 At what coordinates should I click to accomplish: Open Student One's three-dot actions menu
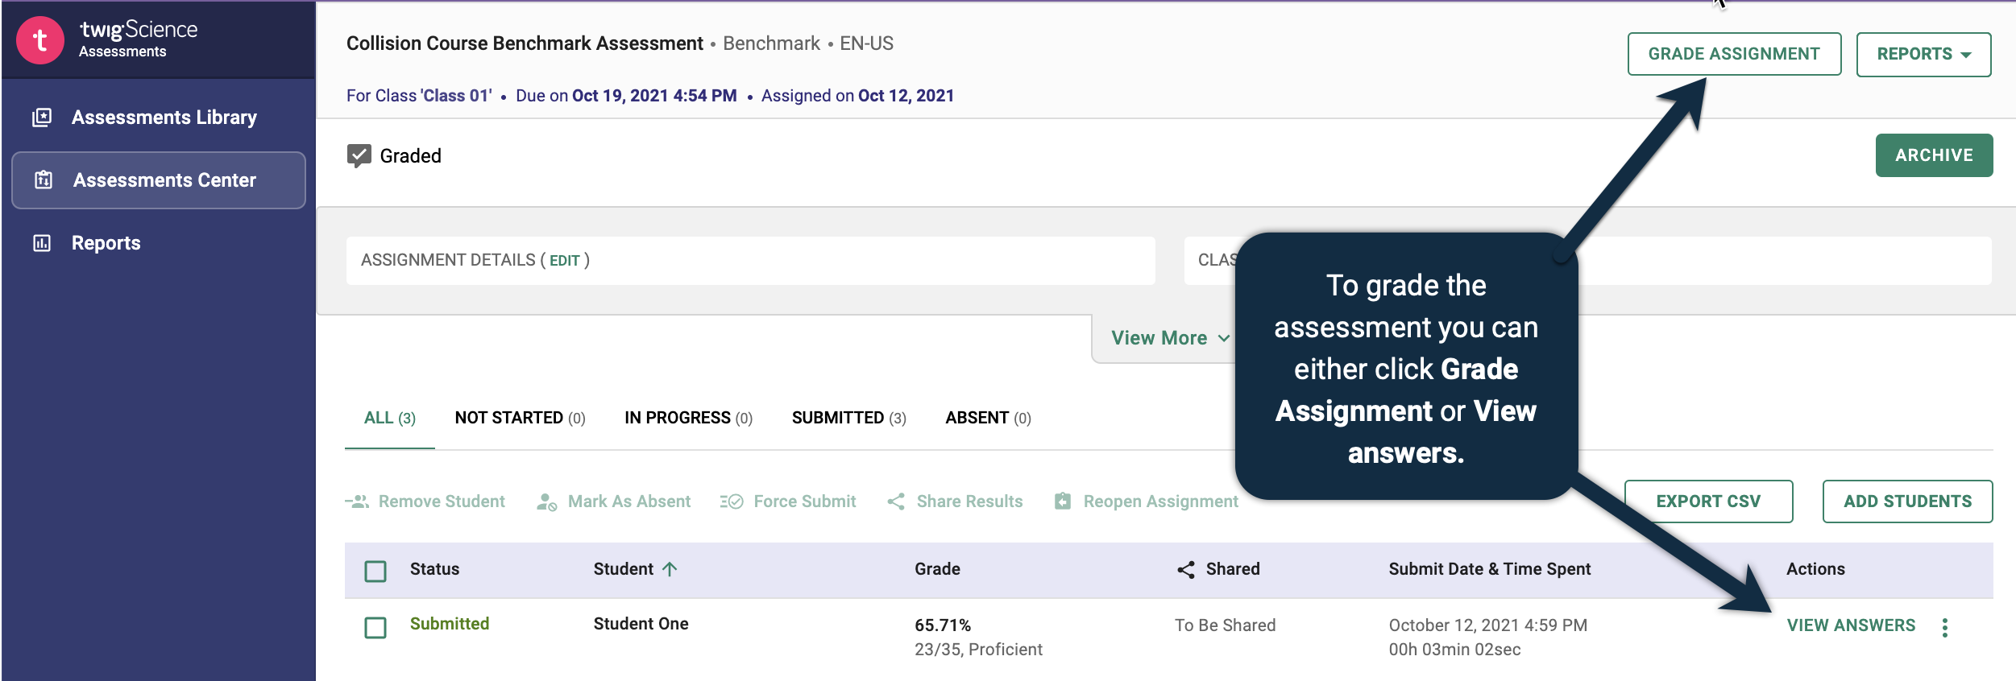[x=1945, y=627]
